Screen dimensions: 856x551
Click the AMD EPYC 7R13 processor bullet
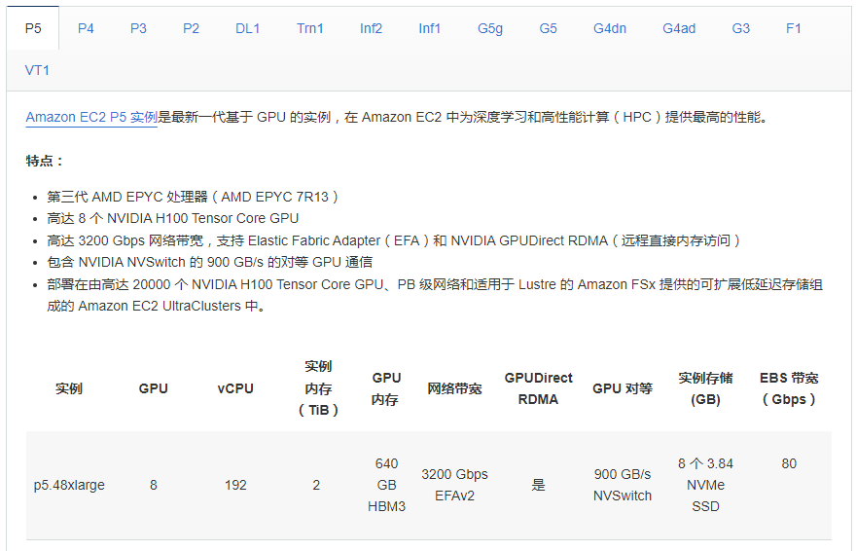[193, 198]
